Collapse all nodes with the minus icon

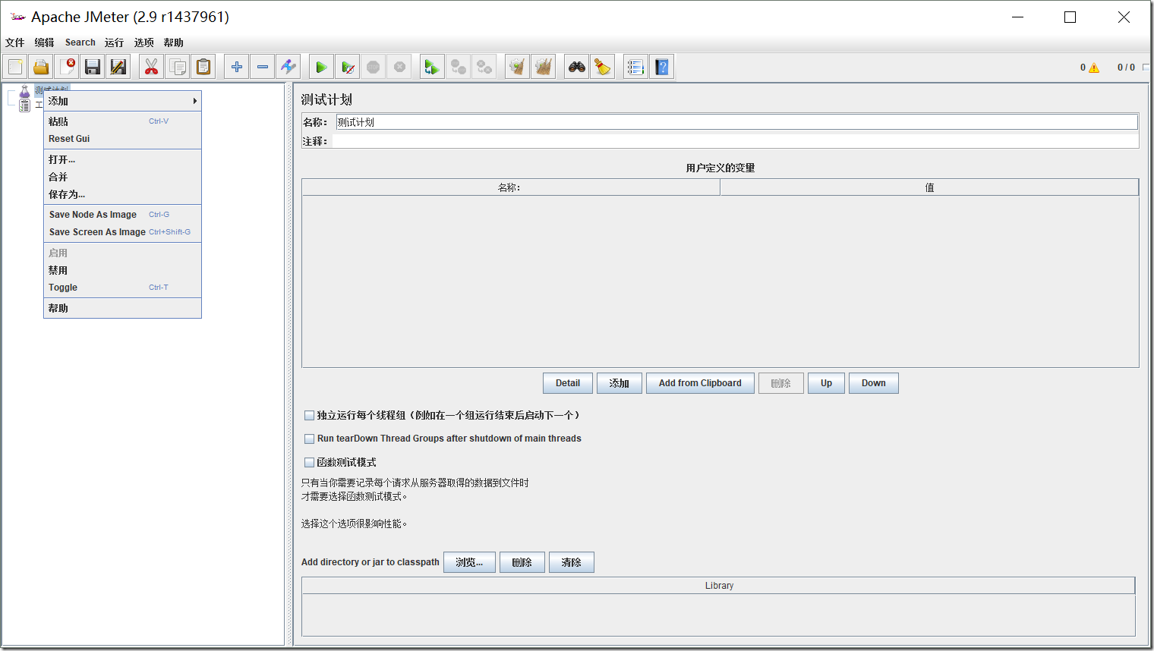coord(263,67)
